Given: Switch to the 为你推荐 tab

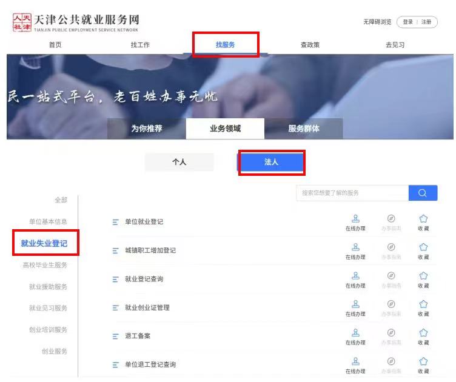Looking at the screenshot, I should (147, 129).
